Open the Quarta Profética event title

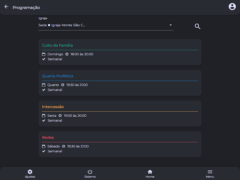58,76
